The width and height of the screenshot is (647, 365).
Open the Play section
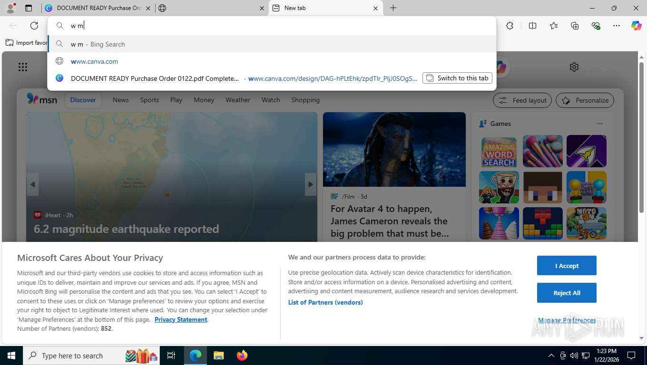[x=176, y=100]
